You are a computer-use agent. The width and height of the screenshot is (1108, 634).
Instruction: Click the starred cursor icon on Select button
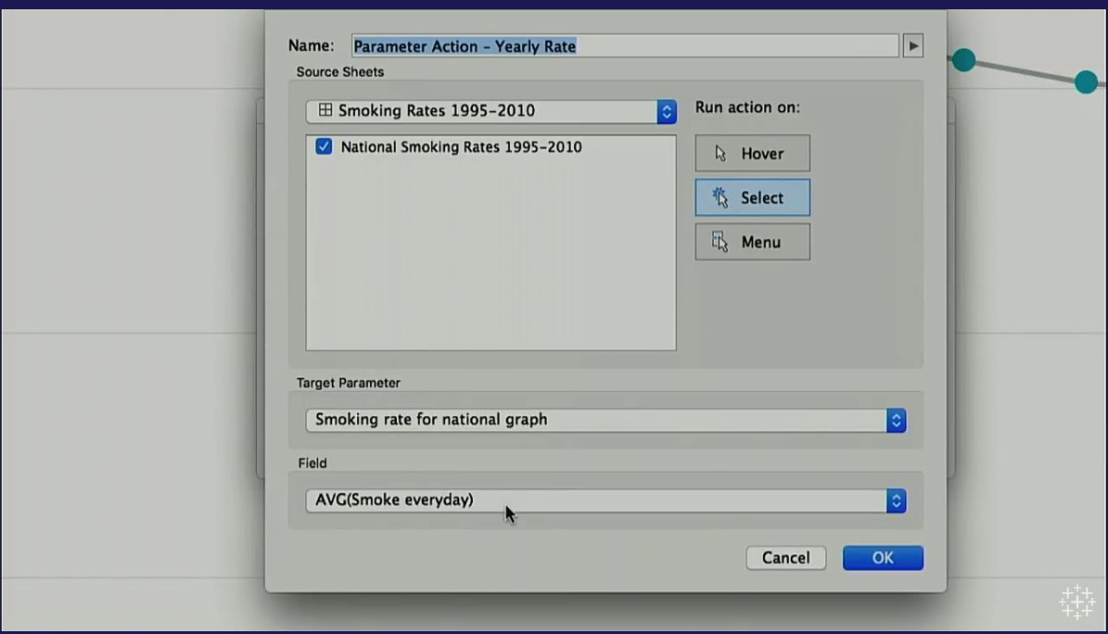pos(720,197)
